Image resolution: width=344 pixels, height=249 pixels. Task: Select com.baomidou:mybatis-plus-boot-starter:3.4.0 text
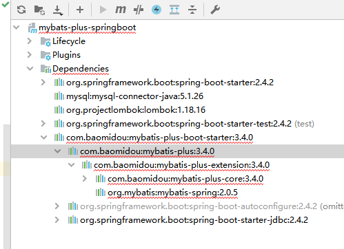coord(160,138)
